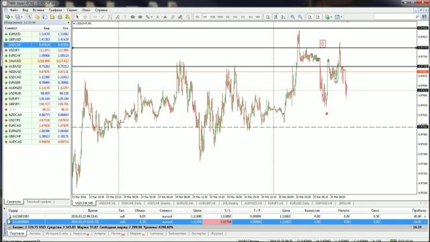
Task: Click the New Chart toolbar icon
Action: pyautogui.click(x=7, y=17)
